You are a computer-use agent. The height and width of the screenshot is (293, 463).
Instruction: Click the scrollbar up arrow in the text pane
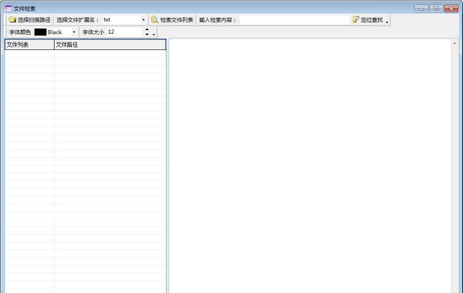(x=455, y=43)
